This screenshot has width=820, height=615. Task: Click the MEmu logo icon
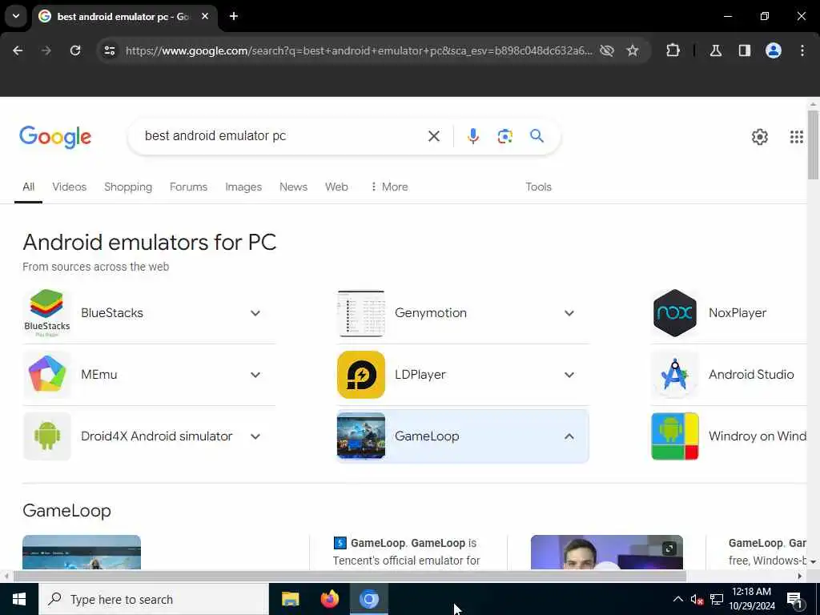pos(47,375)
